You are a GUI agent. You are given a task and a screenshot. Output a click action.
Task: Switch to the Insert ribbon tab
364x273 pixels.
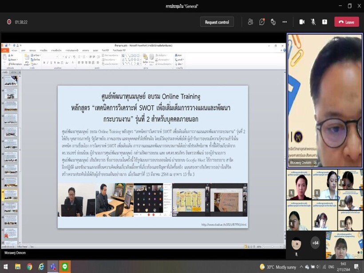[x=24, y=50]
